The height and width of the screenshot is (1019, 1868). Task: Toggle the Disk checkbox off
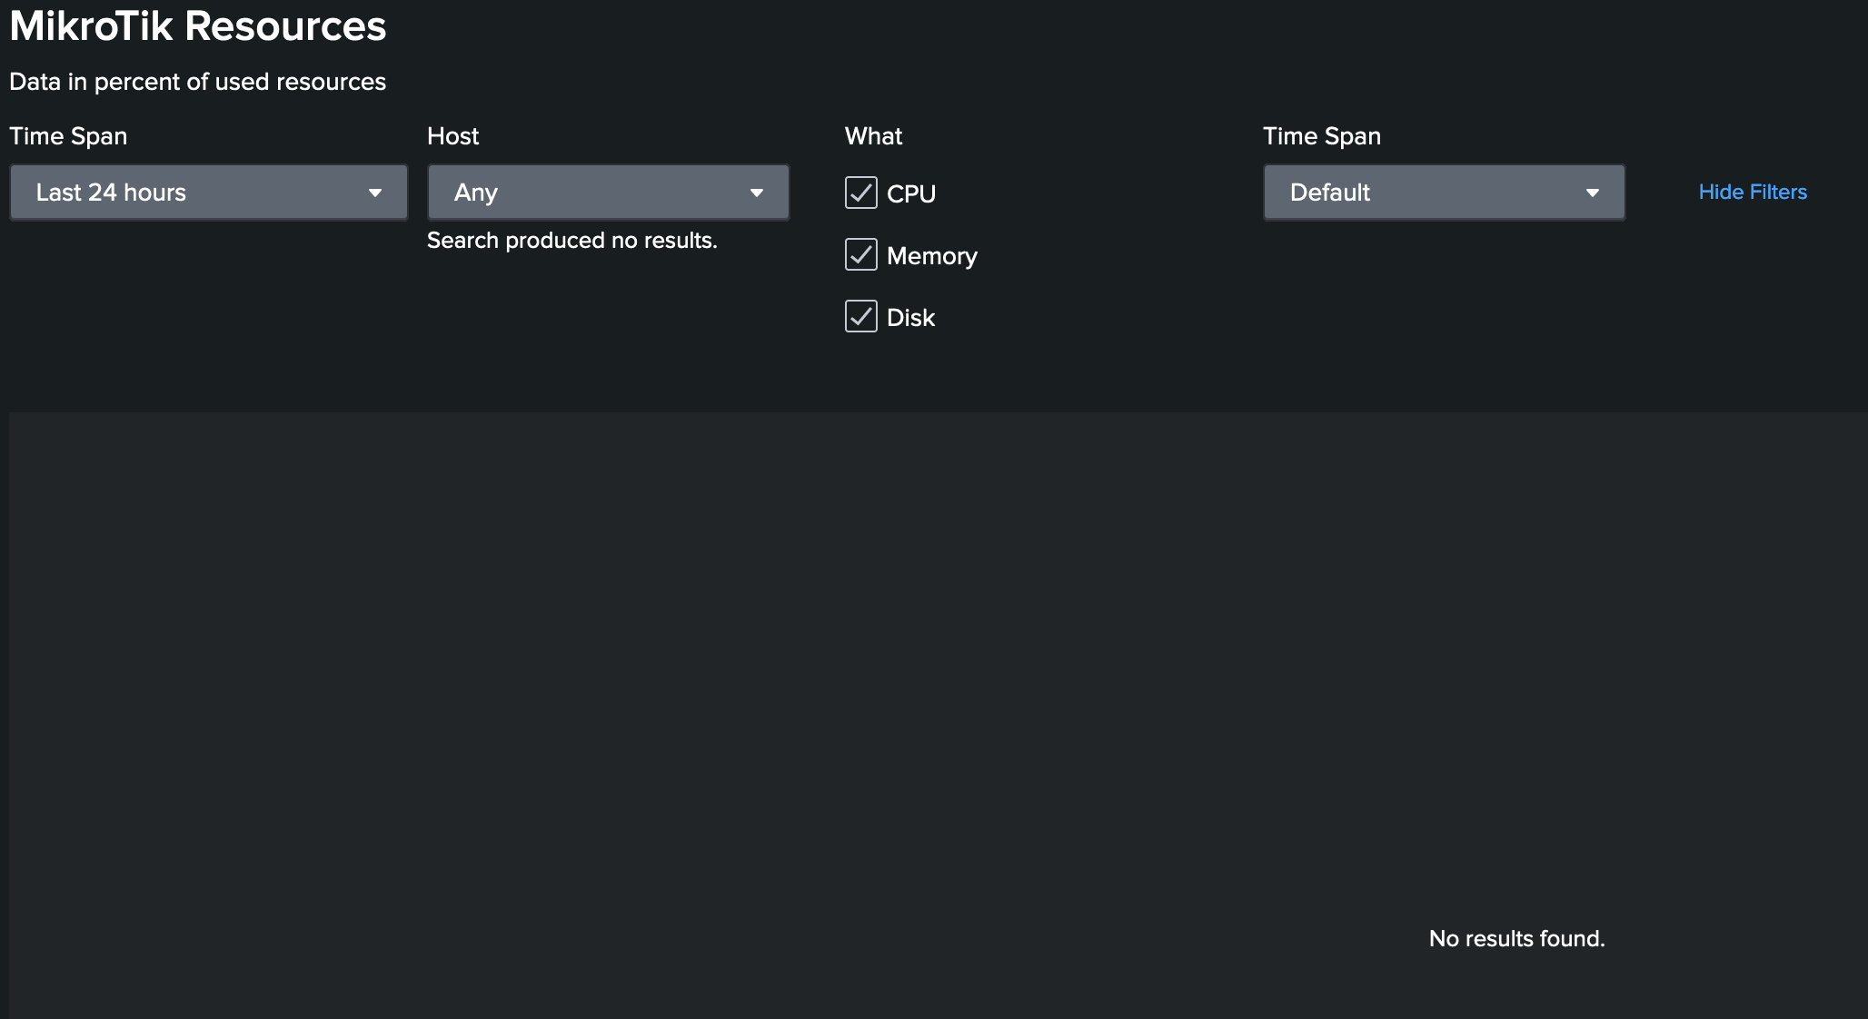coord(859,317)
